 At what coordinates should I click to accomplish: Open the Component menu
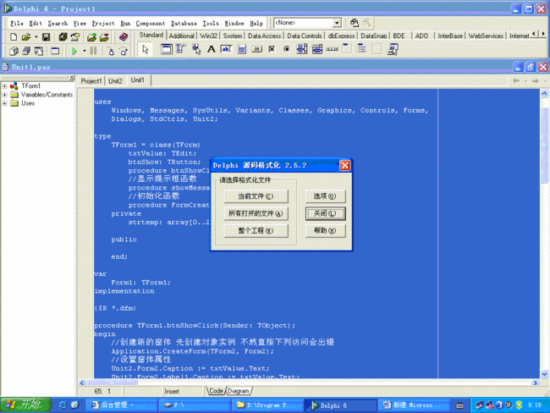click(150, 24)
